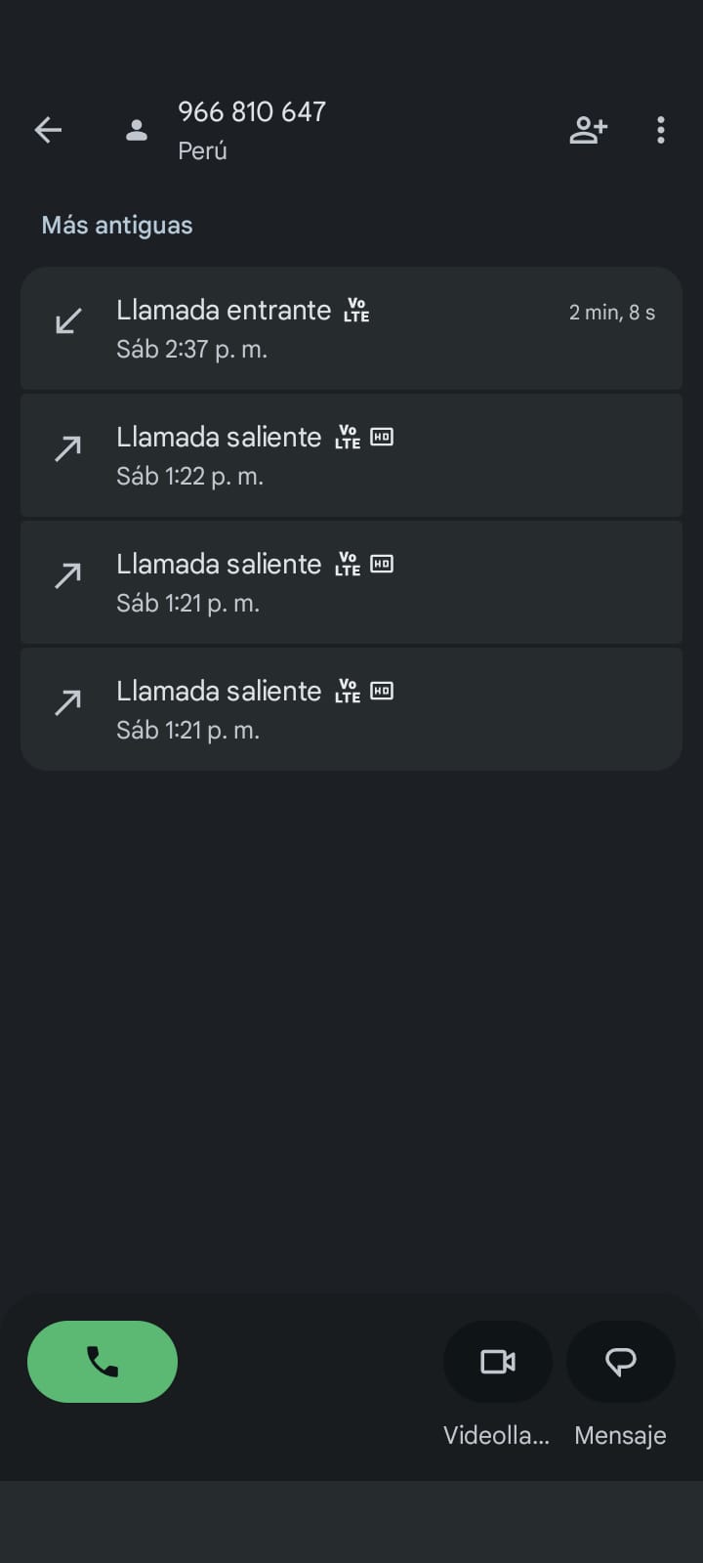Tap the Más antiguas section header

click(117, 226)
